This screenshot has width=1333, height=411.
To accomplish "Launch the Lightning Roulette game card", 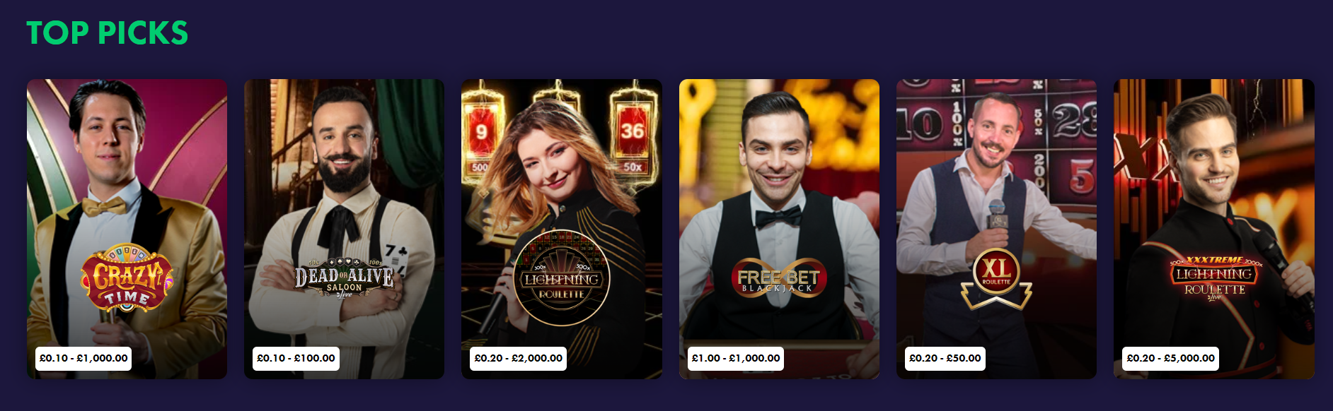I will [x=562, y=229].
